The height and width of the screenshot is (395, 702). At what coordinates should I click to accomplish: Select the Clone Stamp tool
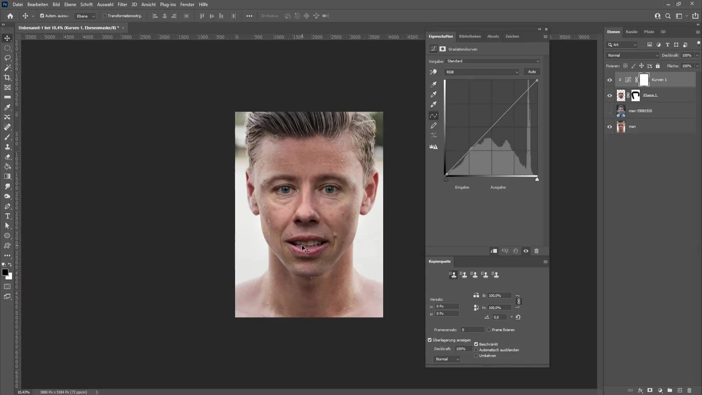(7, 147)
